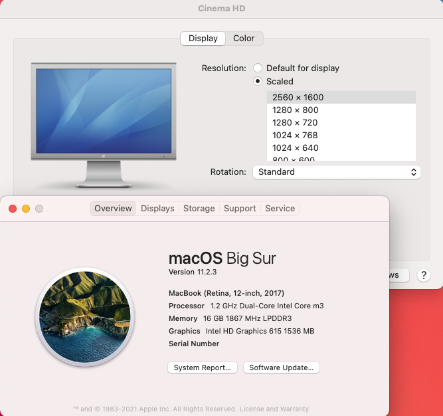Open the Support tab
Image resolution: width=443 pixels, height=416 pixels.
(x=240, y=209)
